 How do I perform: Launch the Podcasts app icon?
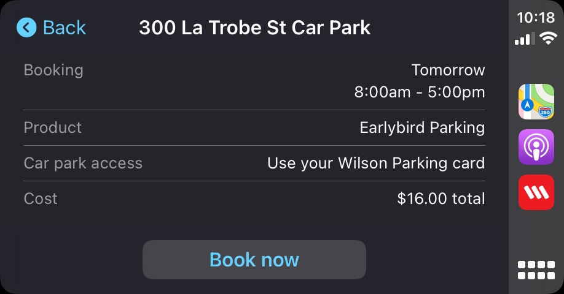coord(536,147)
